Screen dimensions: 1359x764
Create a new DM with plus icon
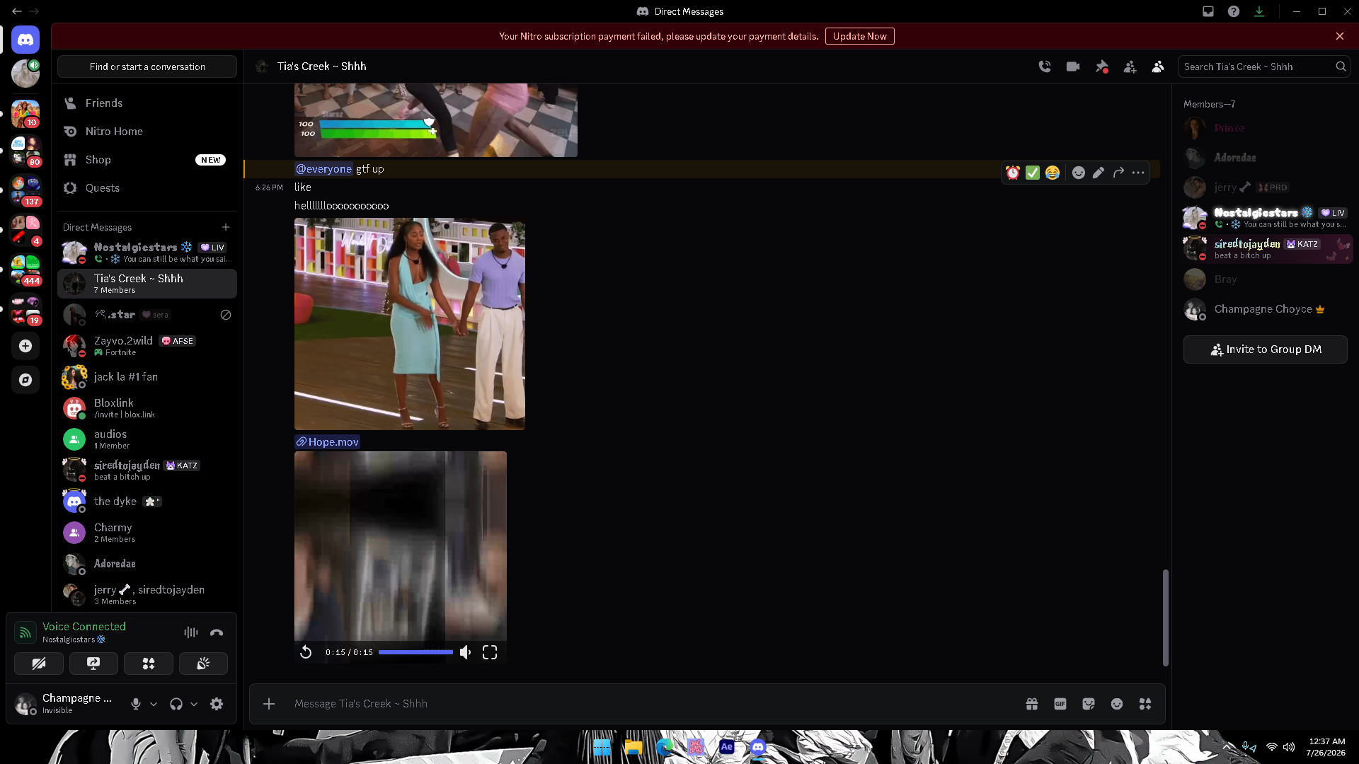point(226,227)
